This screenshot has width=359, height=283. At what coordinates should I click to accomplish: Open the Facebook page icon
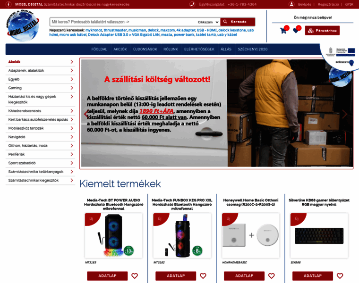9,4
